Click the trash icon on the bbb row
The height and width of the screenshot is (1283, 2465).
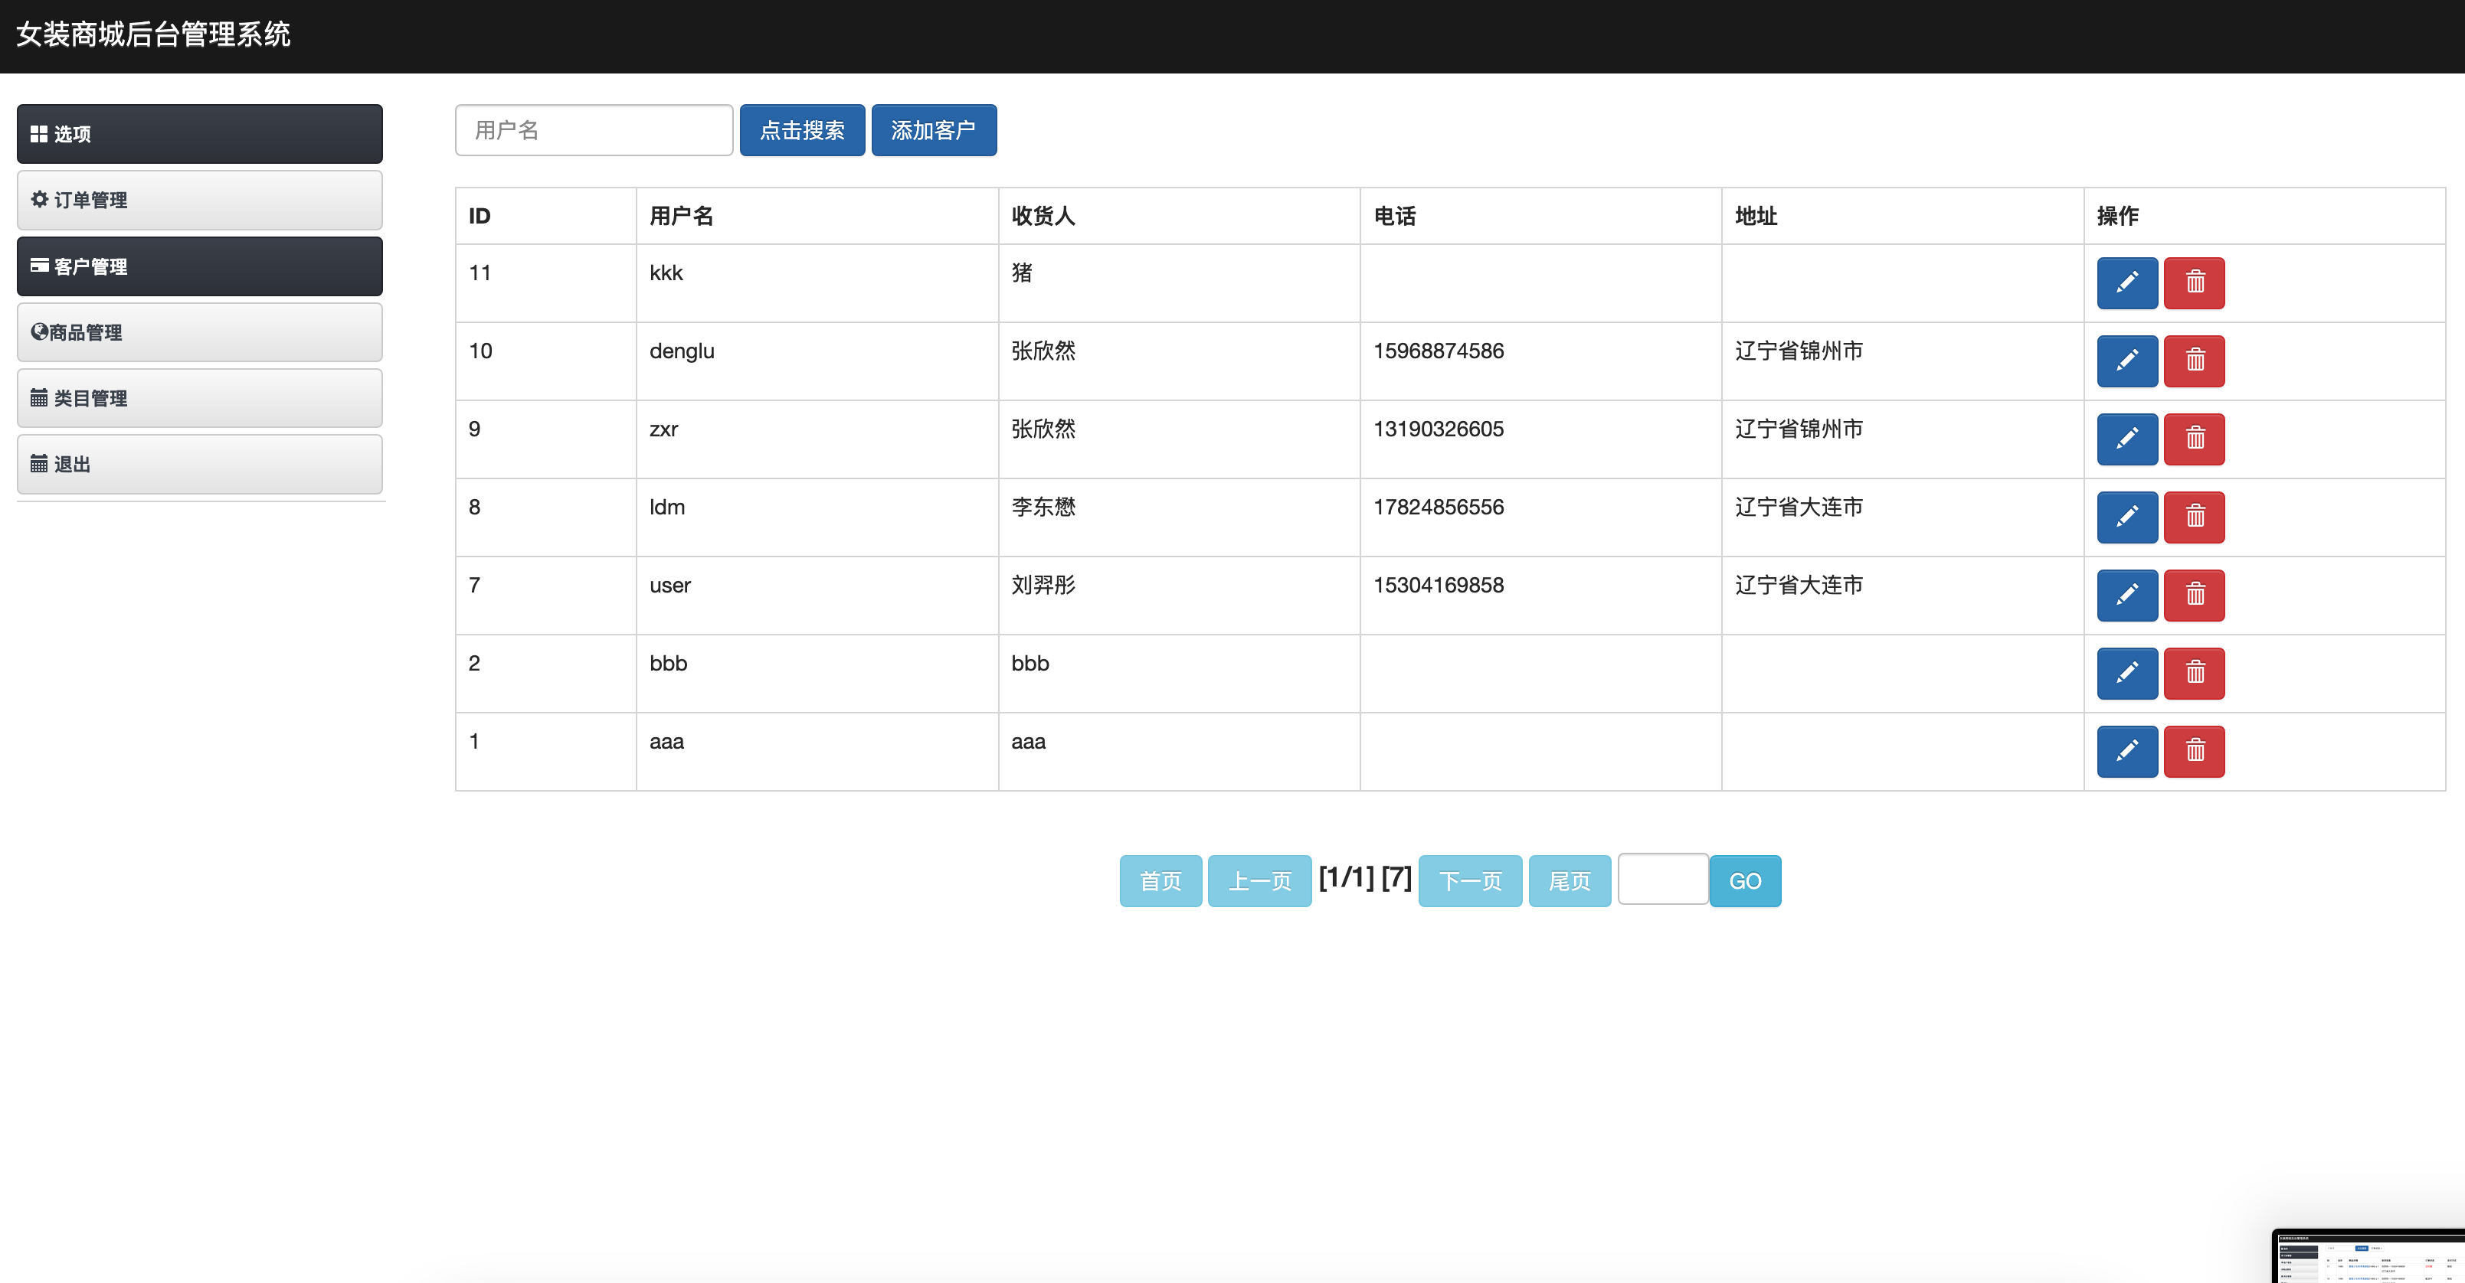(2194, 673)
